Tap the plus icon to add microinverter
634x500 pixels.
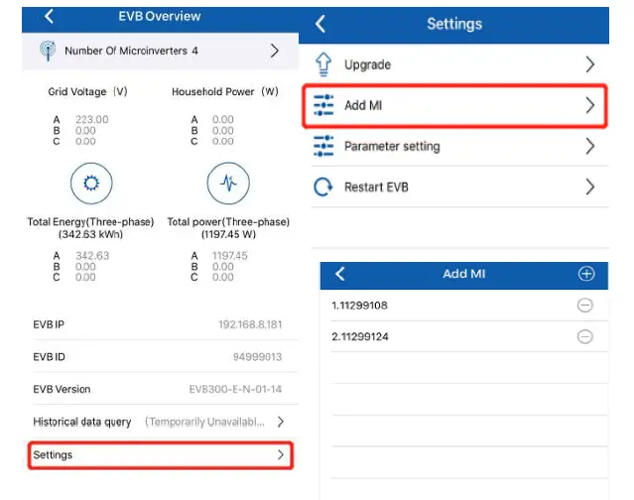(x=585, y=274)
